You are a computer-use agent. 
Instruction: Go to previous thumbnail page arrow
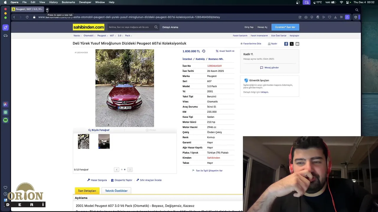coord(117,170)
